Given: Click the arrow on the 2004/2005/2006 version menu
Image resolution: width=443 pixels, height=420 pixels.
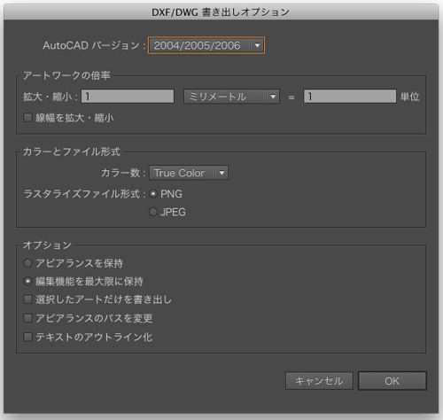Looking at the screenshot, I should [257, 45].
